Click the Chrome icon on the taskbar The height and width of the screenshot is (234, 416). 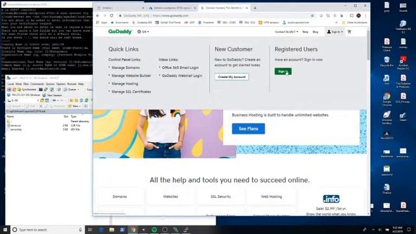pos(133,229)
